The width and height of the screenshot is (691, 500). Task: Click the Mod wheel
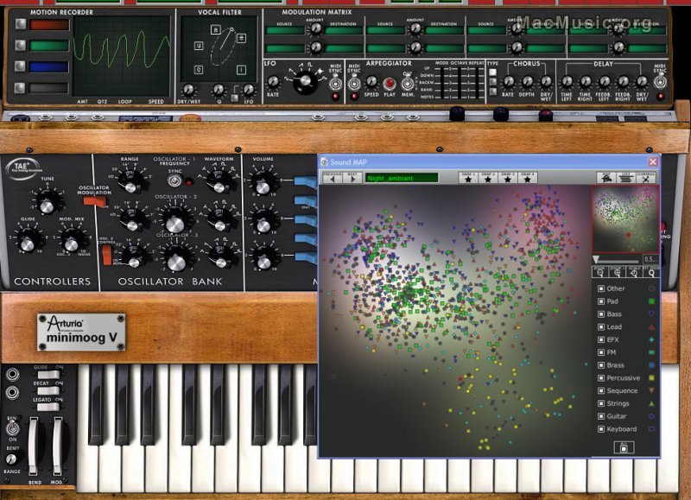coord(58,446)
